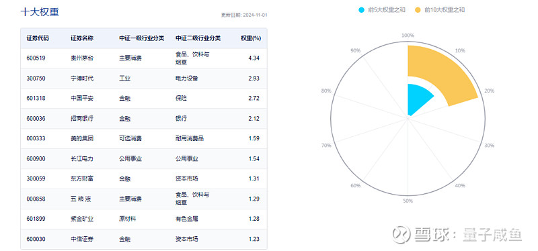Select the blue top-5 weight chart sector

click(x=418, y=99)
